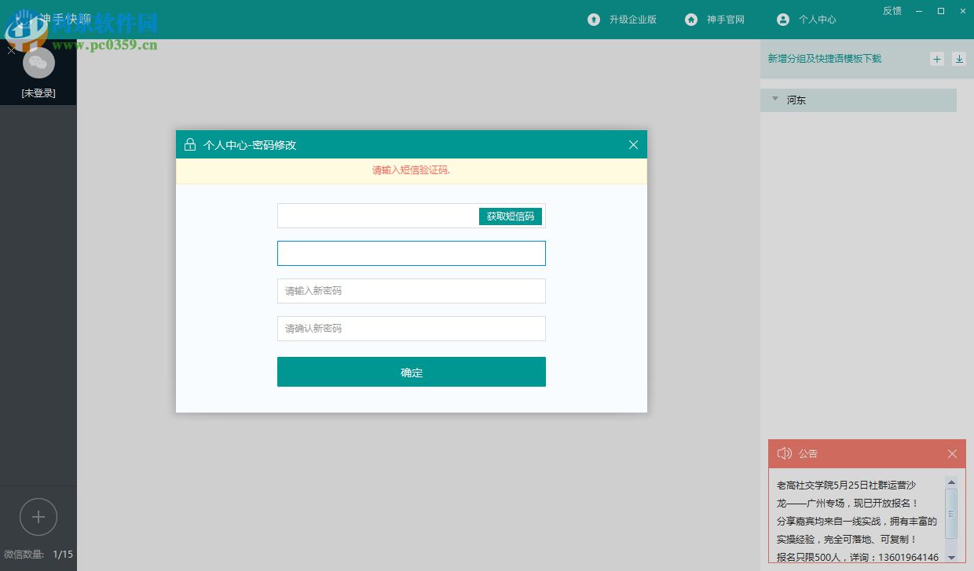Focus the second highlighted input field

pos(411,253)
